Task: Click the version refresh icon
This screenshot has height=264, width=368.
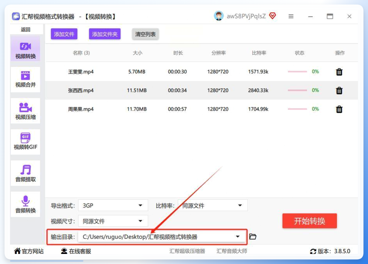Action: [x=313, y=251]
